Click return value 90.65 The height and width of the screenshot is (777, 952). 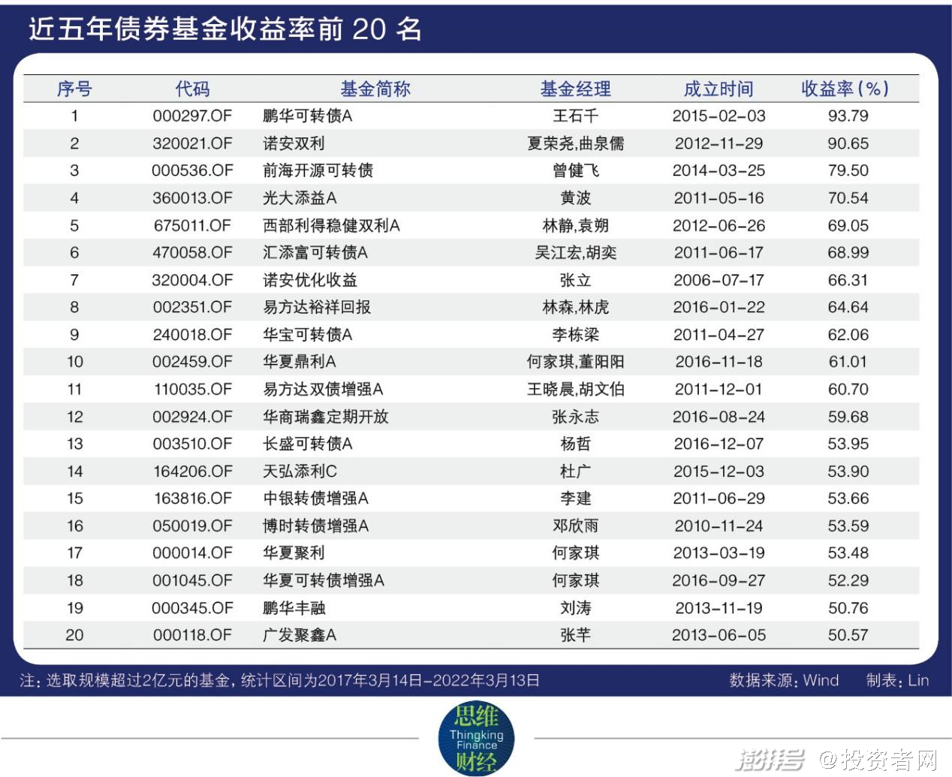pyautogui.click(x=848, y=143)
